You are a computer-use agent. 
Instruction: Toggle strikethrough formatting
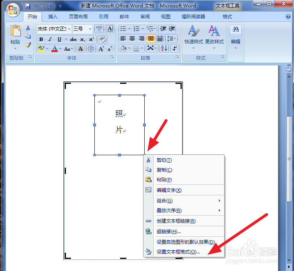[x=73, y=39]
